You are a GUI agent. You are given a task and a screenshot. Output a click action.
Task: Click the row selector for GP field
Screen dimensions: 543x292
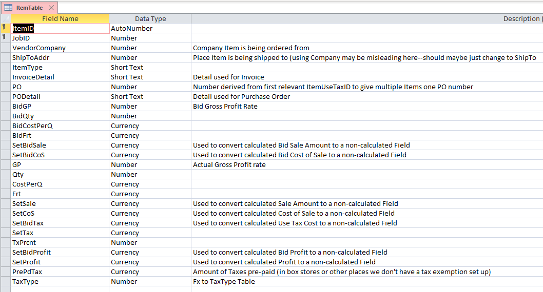tap(6, 165)
